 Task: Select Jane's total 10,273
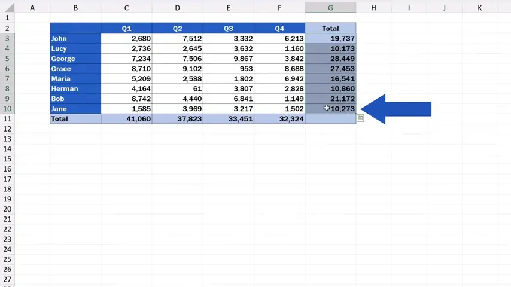[330, 109]
